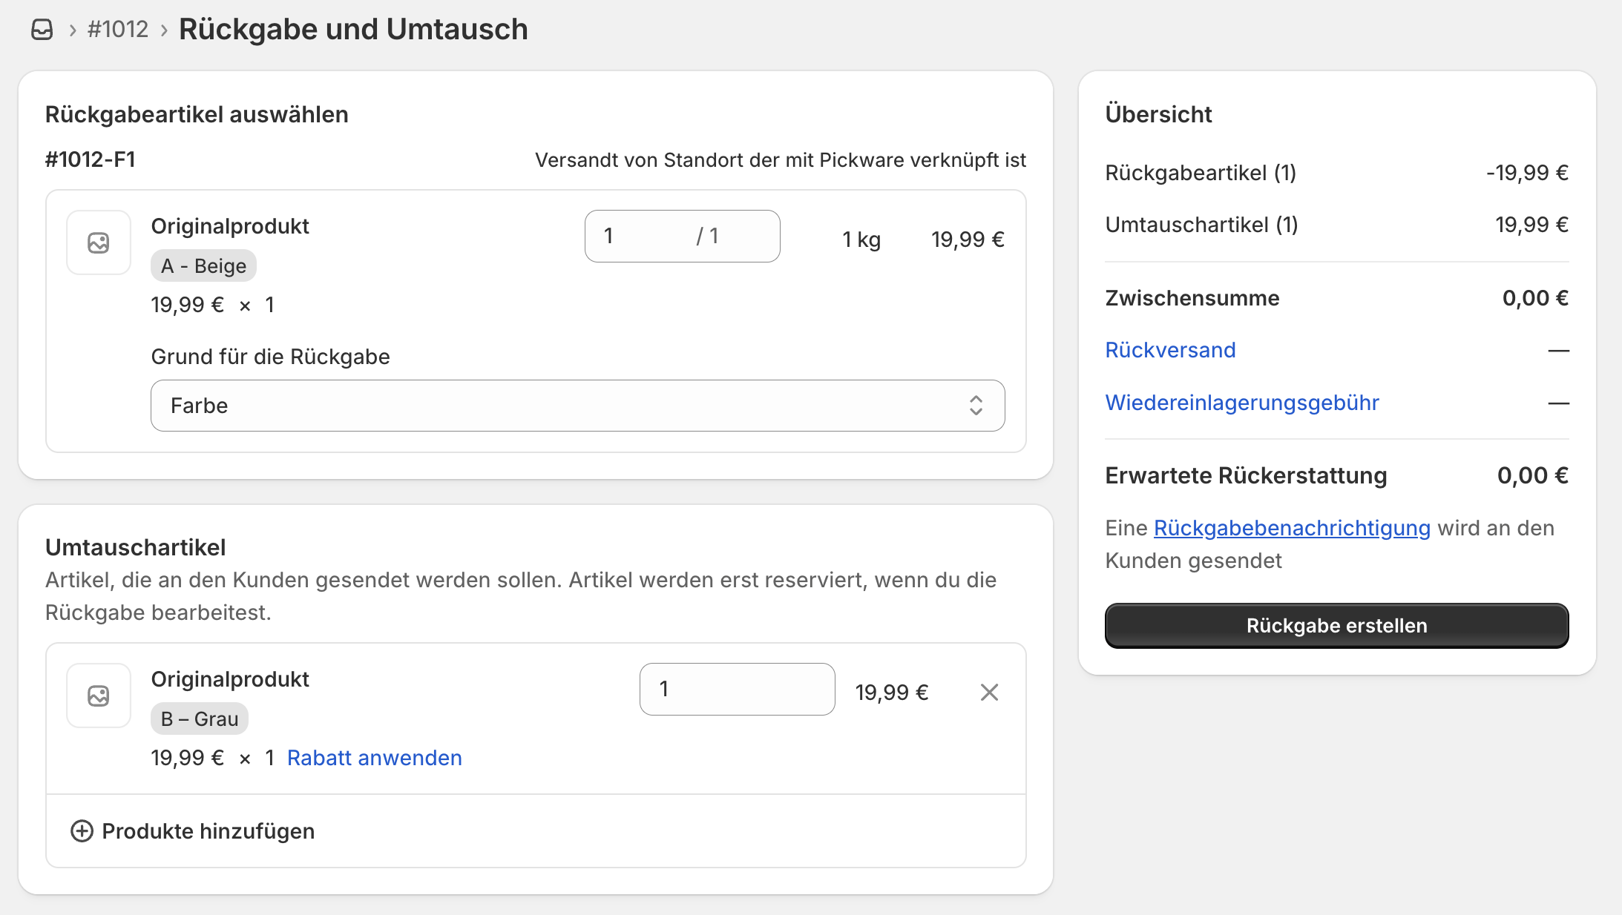
Task: Click the A - Beige variant tag
Action: point(203,266)
